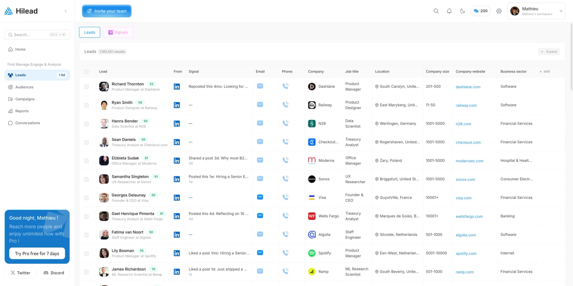Screen dimensions: 573x286
Task: Open notifications bell
Action: [449, 11]
